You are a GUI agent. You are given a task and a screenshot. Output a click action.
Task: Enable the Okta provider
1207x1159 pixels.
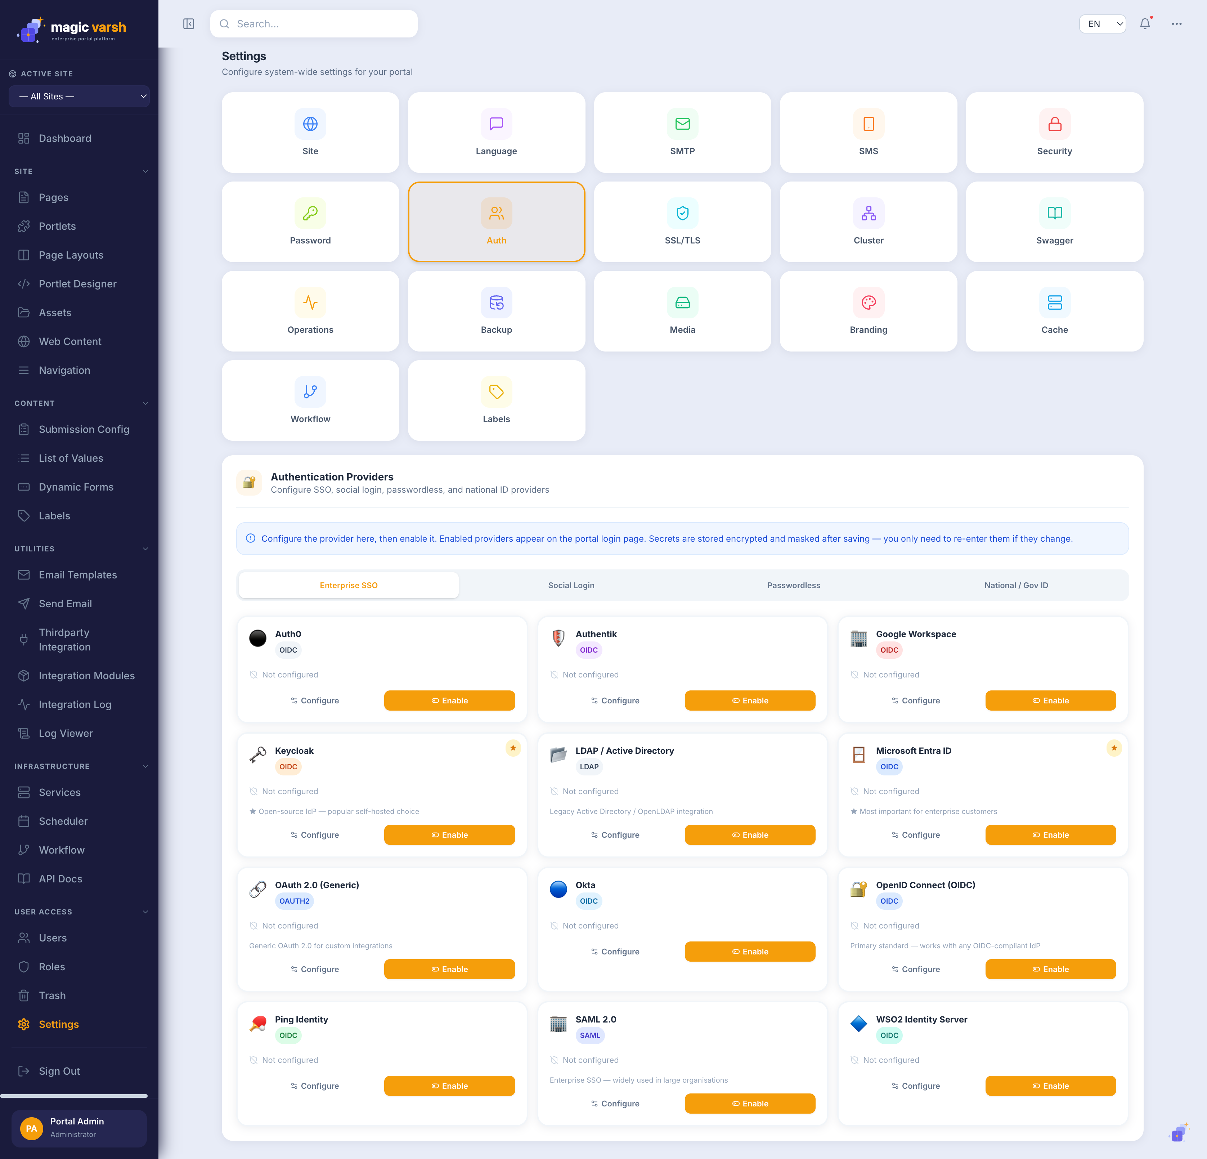(x=750, y=952)
